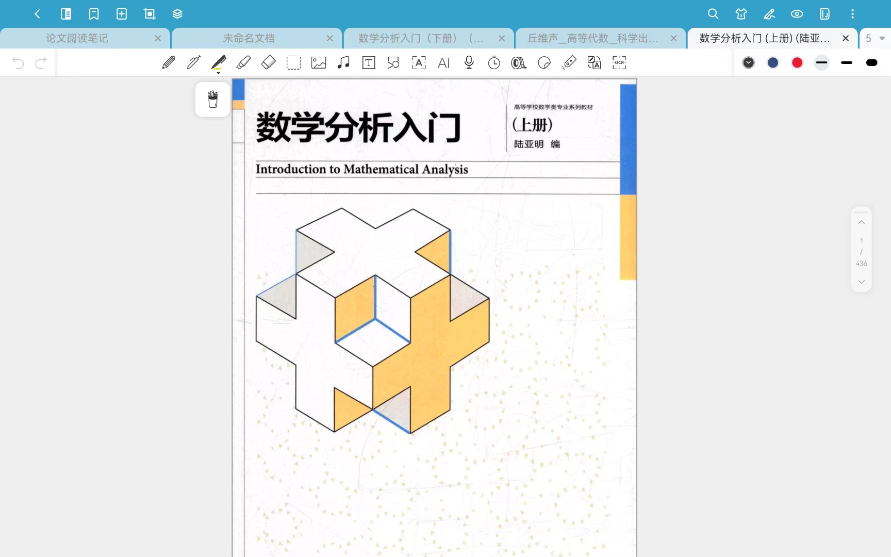Open the three-dot more options menu
891x557 pixels.
tap(852, 14)
